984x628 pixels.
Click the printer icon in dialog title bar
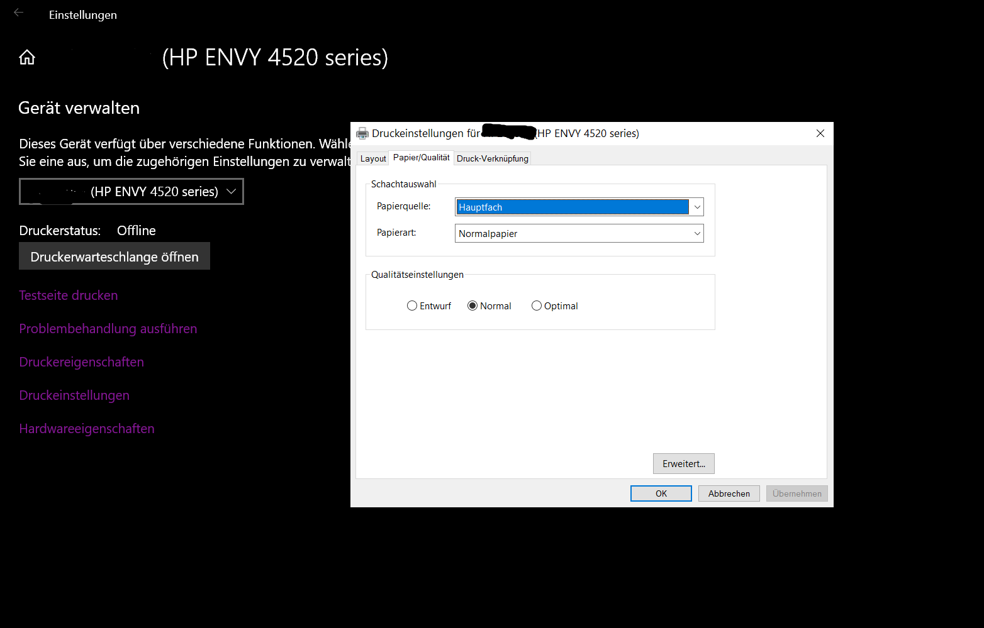362,133
